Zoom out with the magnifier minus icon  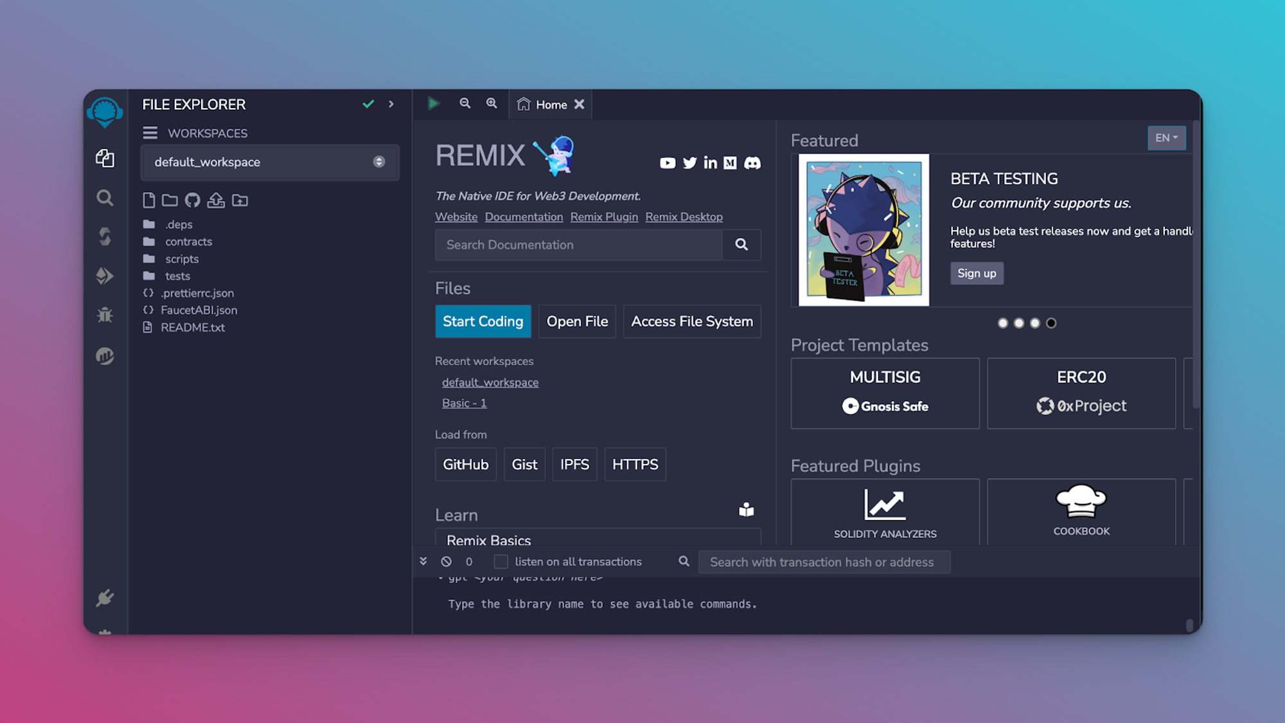(465, 103)
